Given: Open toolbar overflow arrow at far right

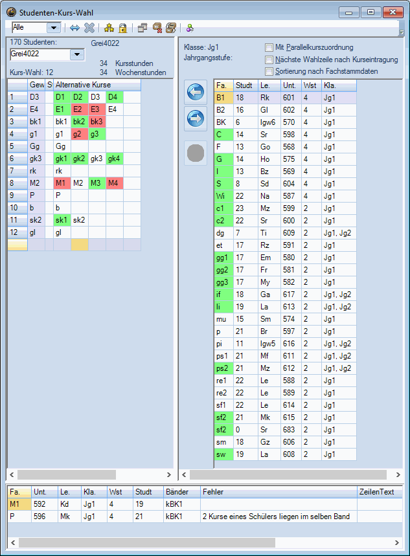Looking at the screenshot, I should pos(402,31).
